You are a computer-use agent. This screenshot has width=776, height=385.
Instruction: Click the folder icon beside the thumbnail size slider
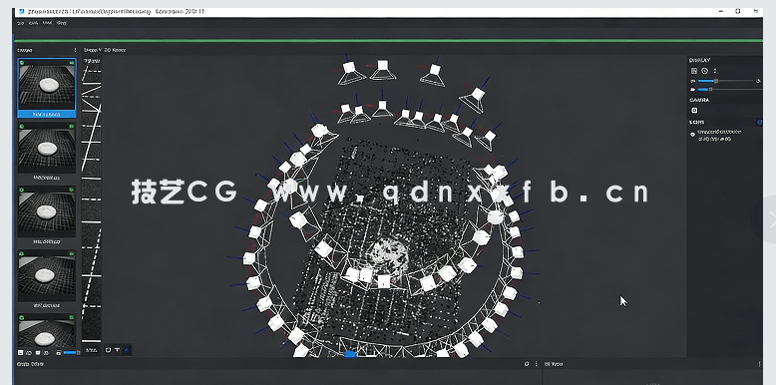coord(59,353)
